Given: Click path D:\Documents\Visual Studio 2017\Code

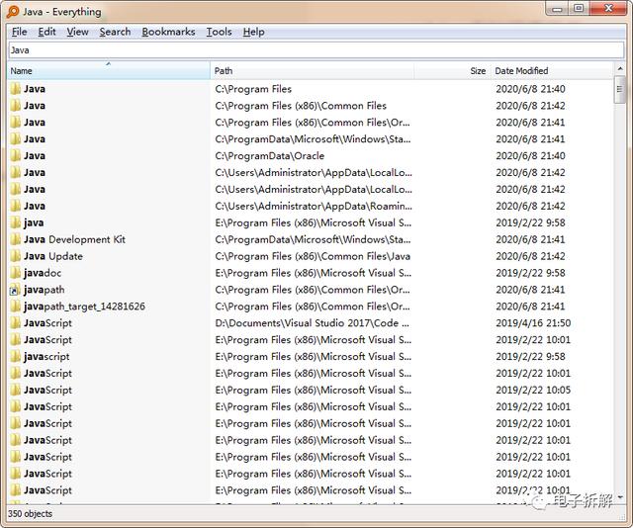Looking at the screenshot, I should point(313,323).
